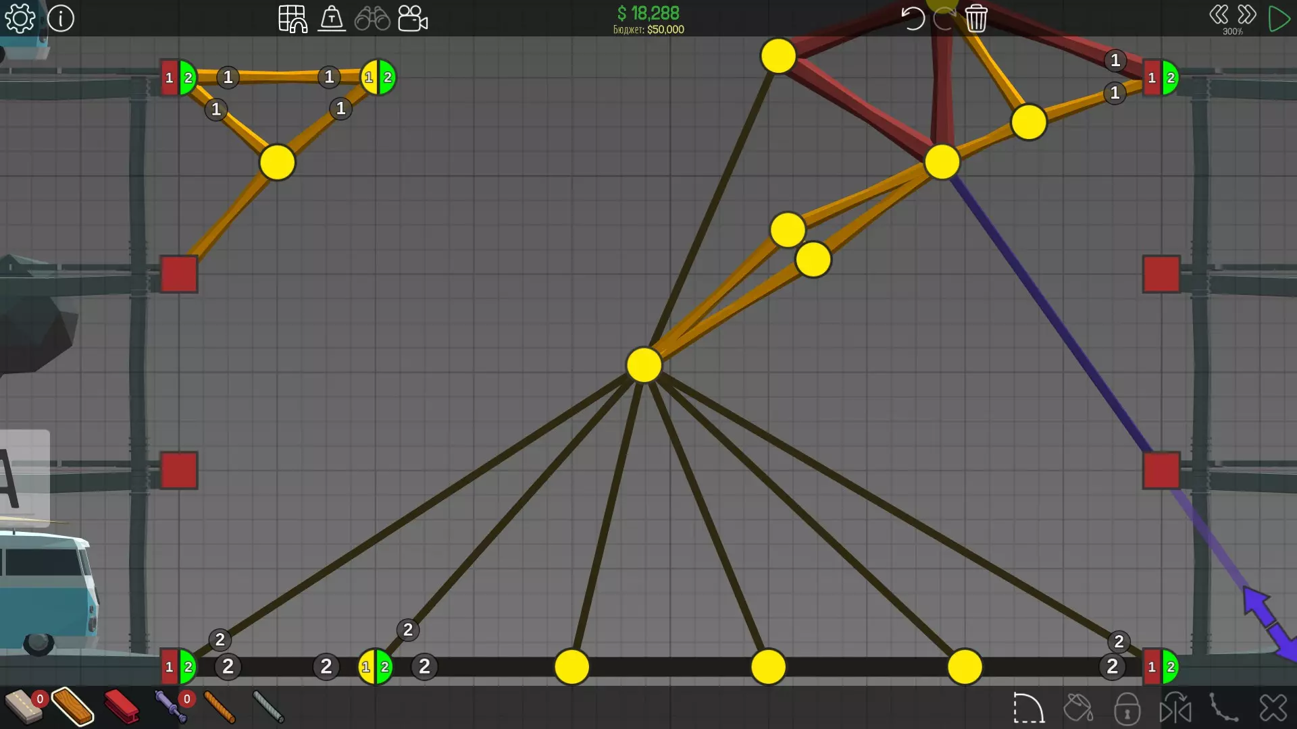Toggle the stress weight view icon

tap(332, 18)
